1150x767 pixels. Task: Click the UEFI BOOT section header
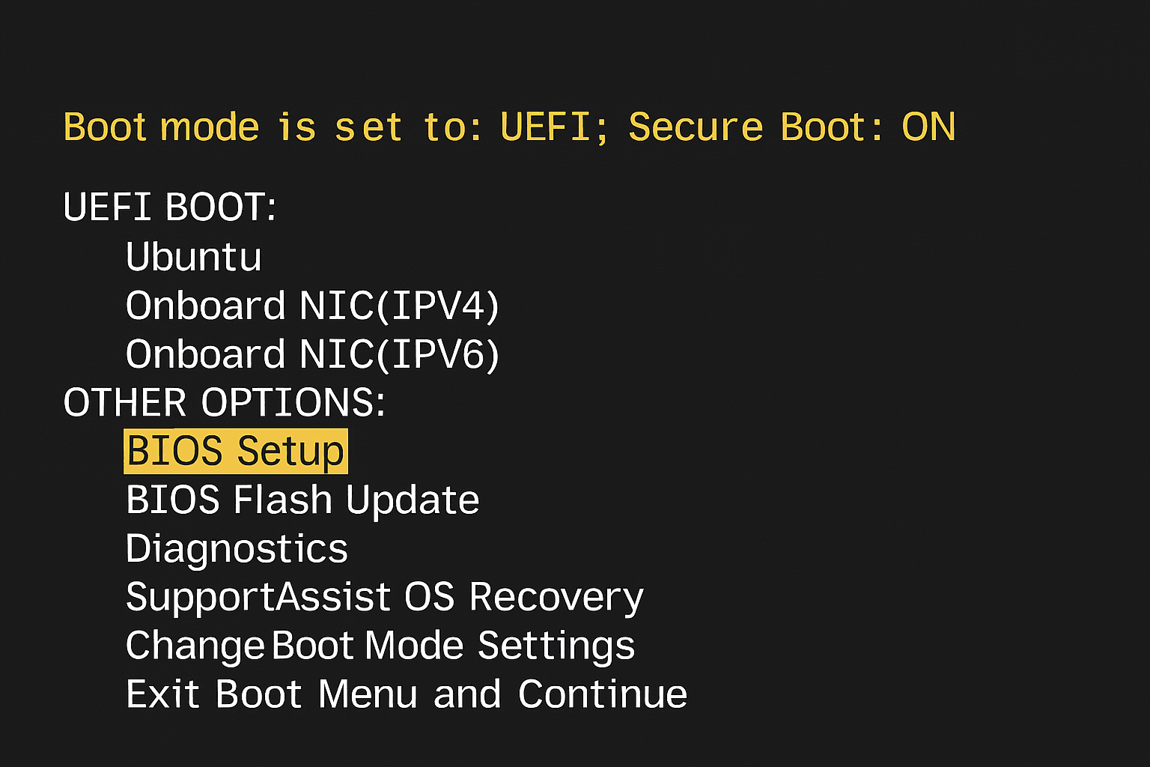170,207
